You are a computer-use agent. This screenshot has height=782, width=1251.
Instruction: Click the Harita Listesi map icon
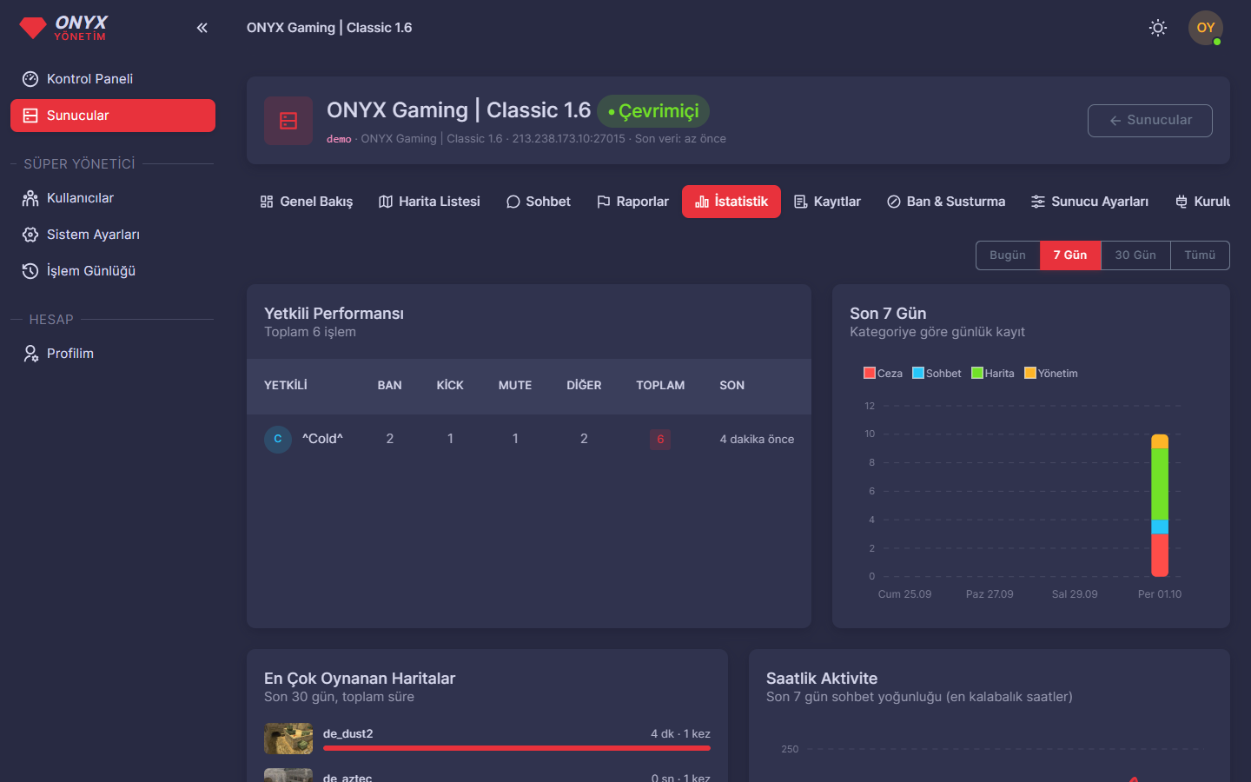[386, 202]
